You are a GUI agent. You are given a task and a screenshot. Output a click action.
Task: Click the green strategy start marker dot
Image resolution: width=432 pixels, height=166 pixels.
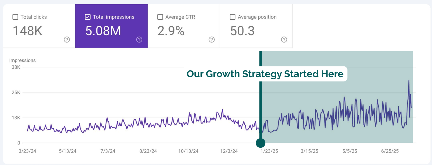[x=261, y=143]
